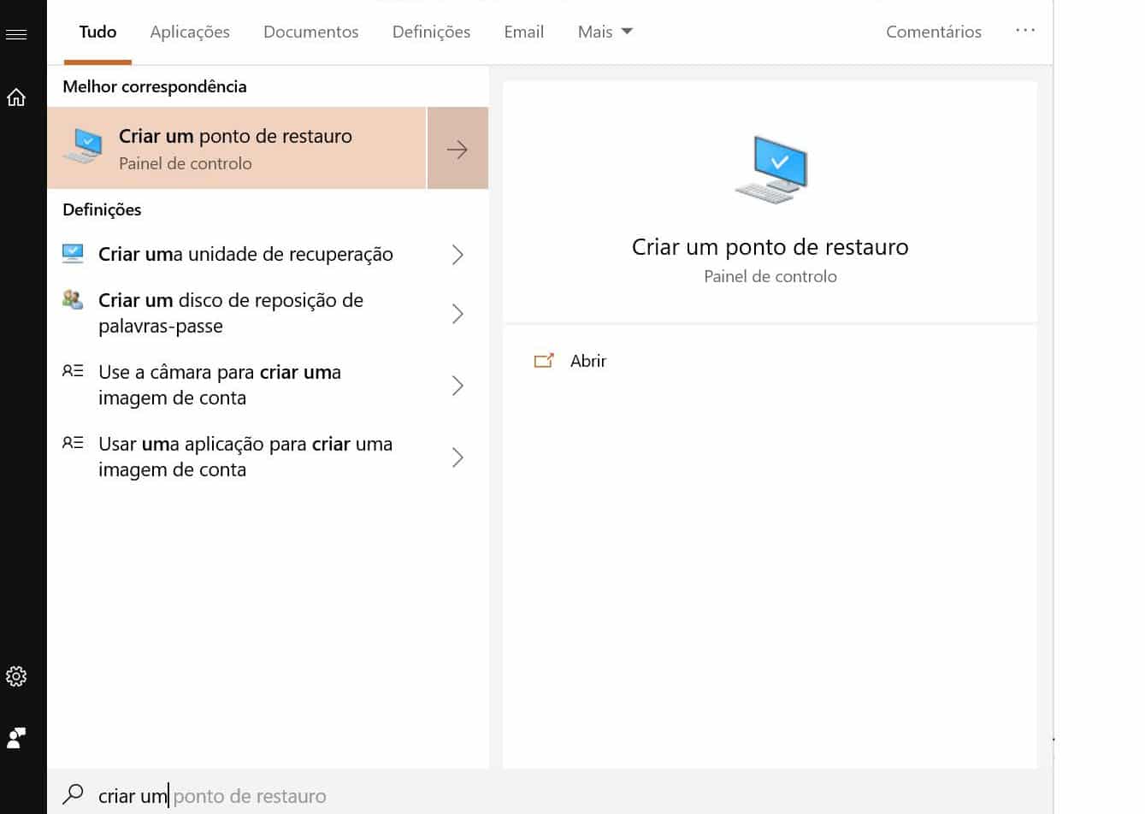Click the Abrir open-window icon
The width and height of the screenshot is (1145, 814).
544,361
